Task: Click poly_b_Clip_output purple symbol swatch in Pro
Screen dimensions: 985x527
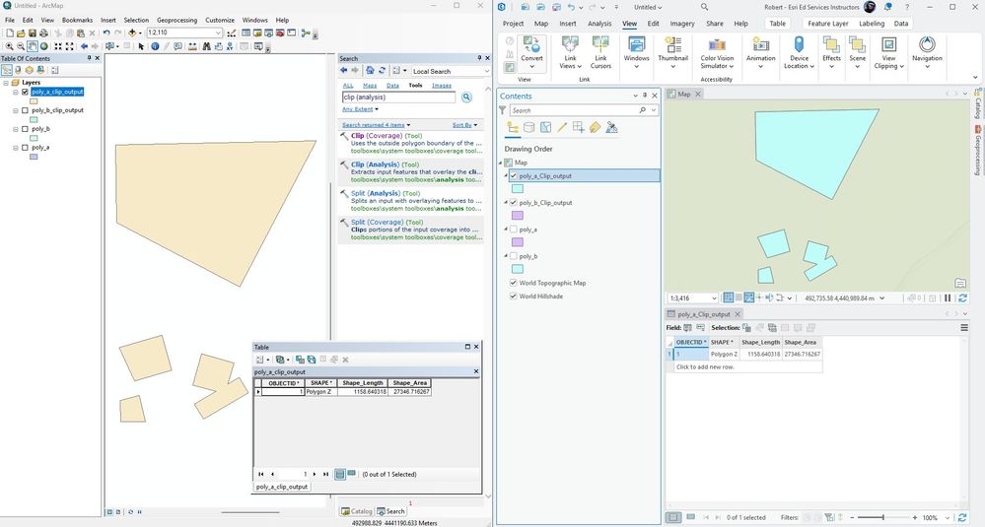Action: tap(518, 216)
